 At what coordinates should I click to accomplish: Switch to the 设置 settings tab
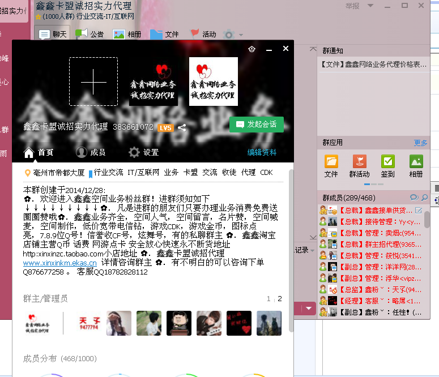pyautogui.click(x=144, y=152)
